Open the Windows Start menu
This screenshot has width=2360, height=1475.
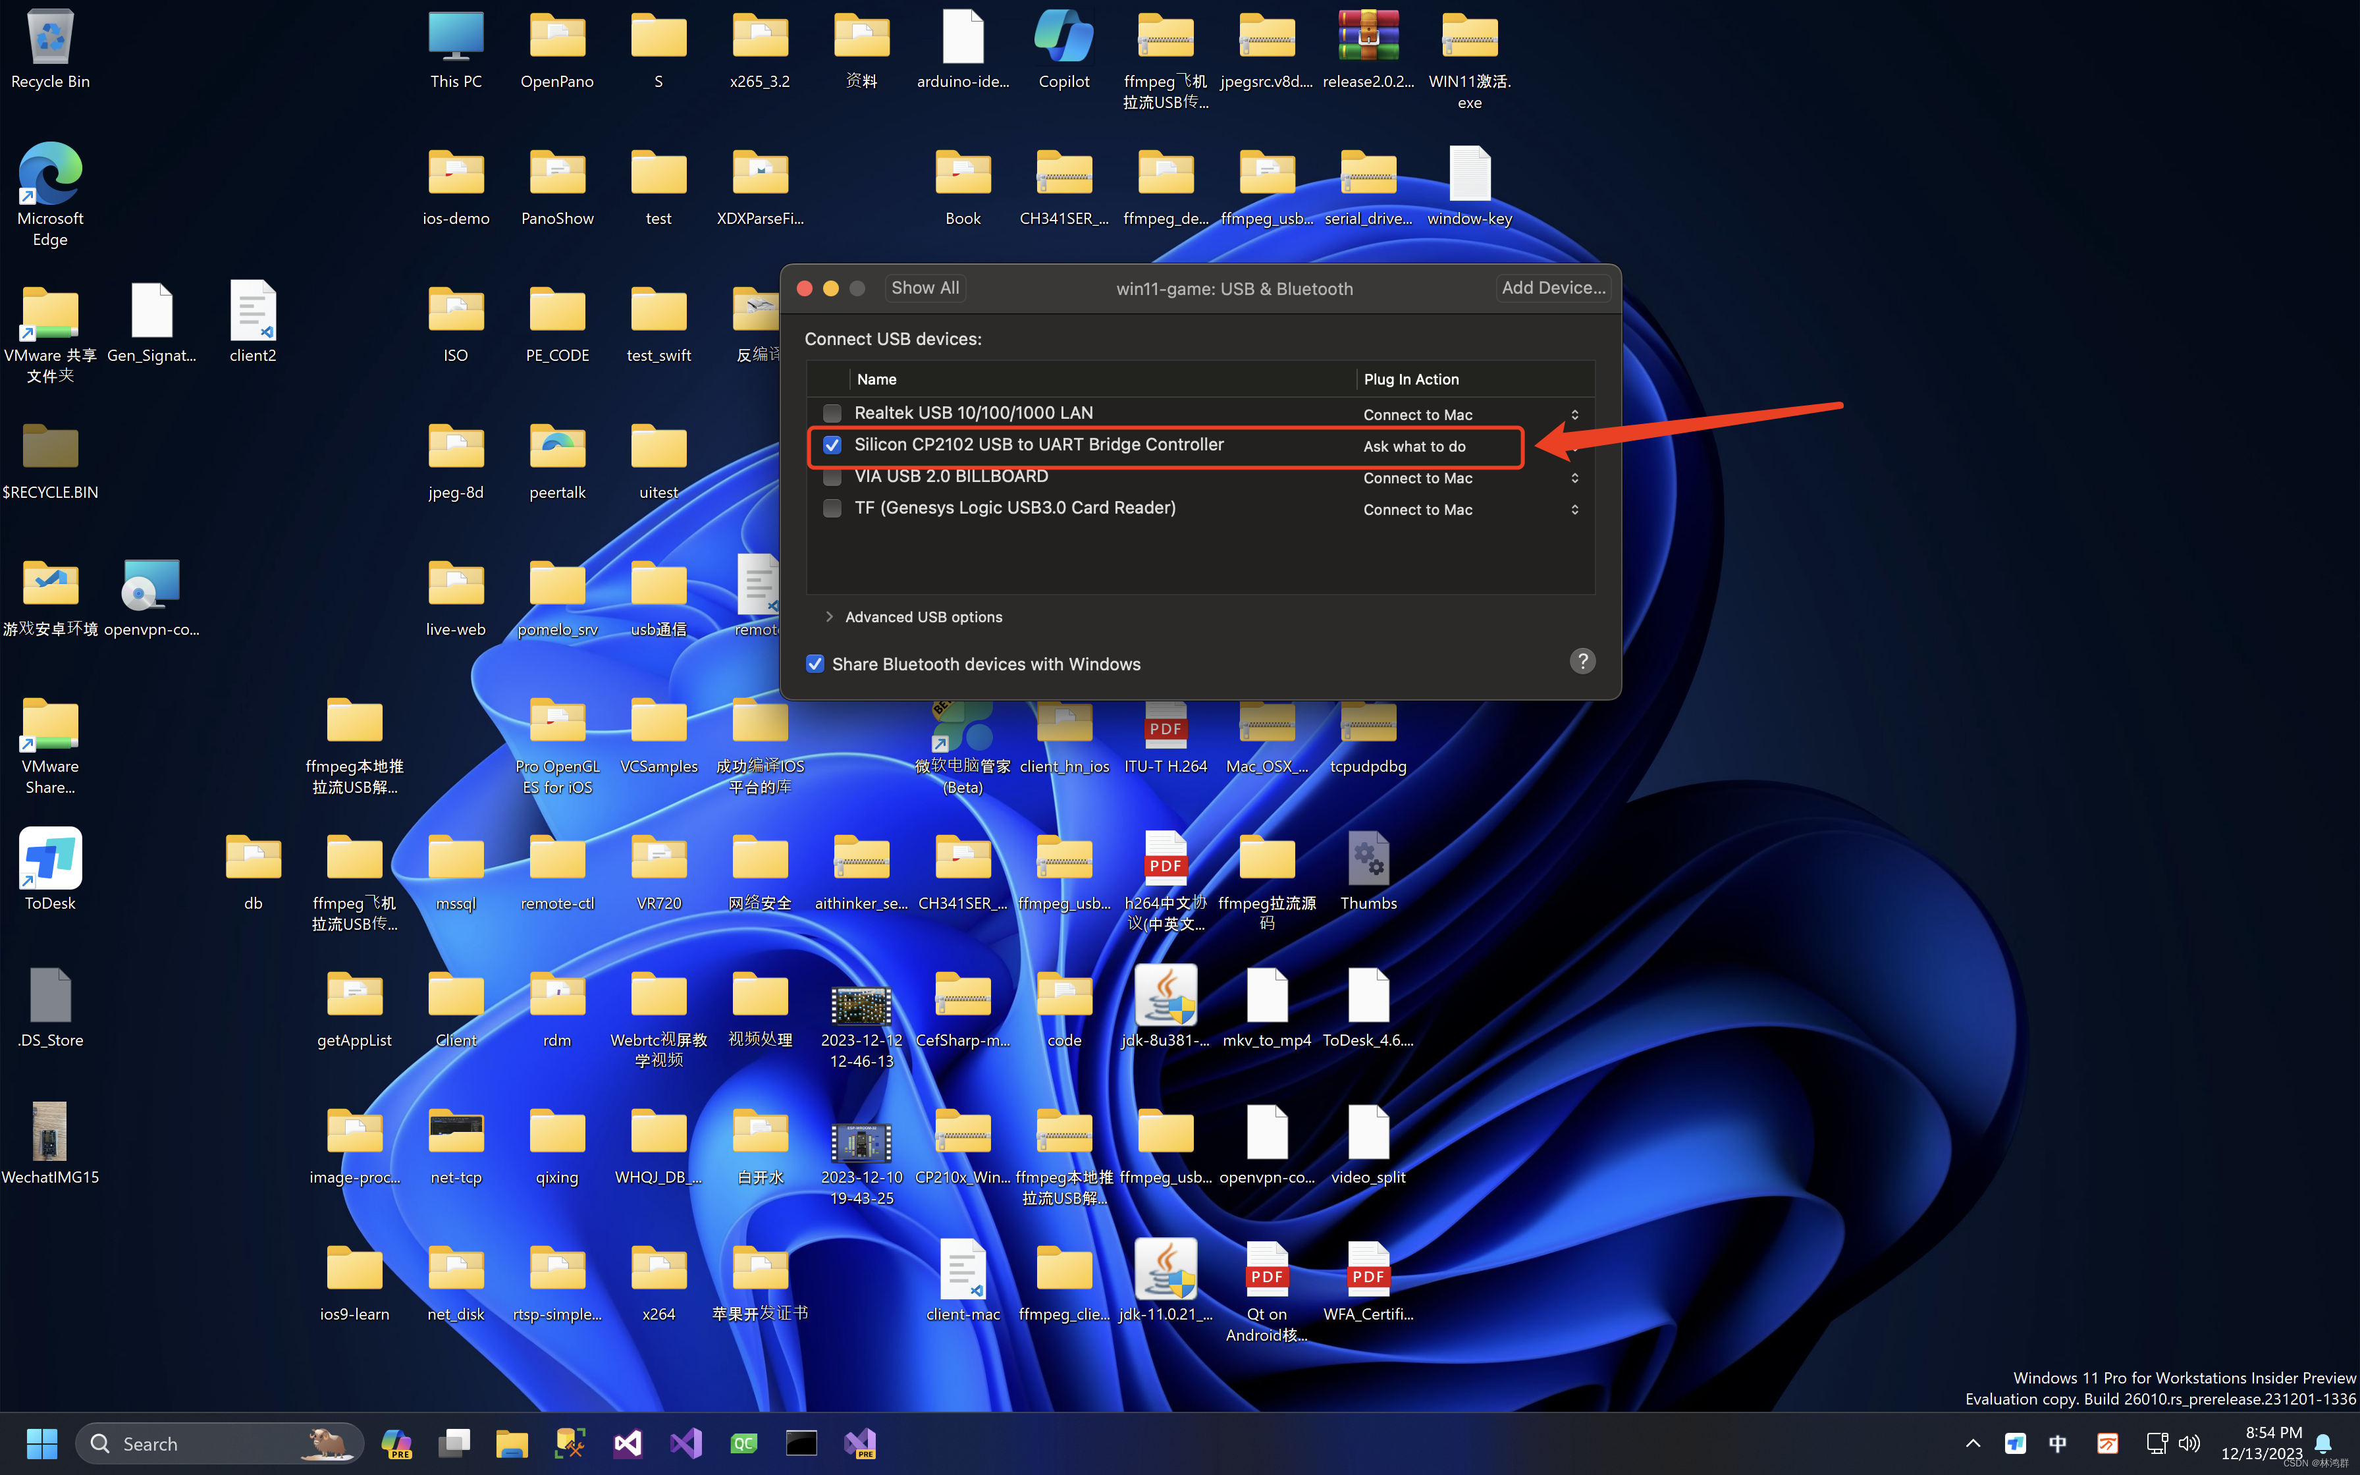tap(42, 1444)
